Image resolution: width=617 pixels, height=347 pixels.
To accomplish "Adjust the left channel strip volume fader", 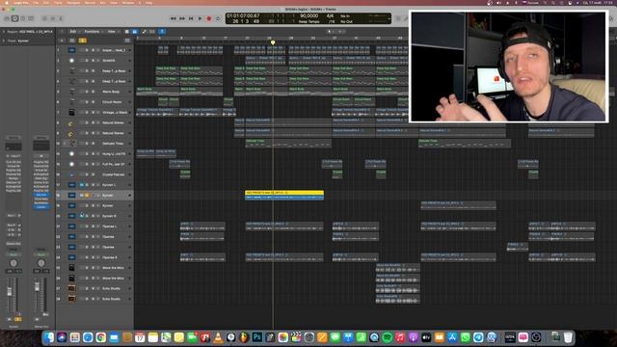I will click(10, 291).
